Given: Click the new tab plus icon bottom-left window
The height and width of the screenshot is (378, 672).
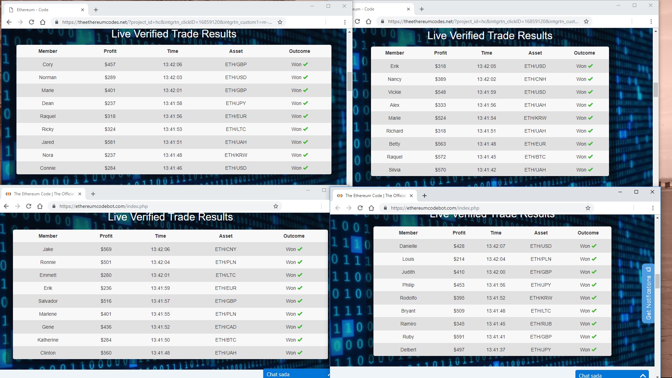Looking at the screenshot, I should [x=92, y=194].
